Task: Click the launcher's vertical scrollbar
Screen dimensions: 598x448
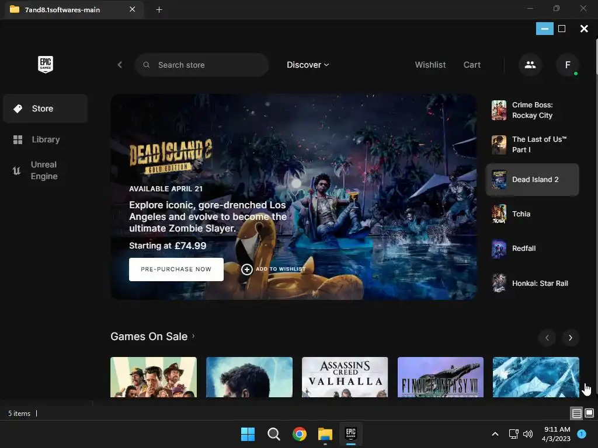Action: coord(596,57)
